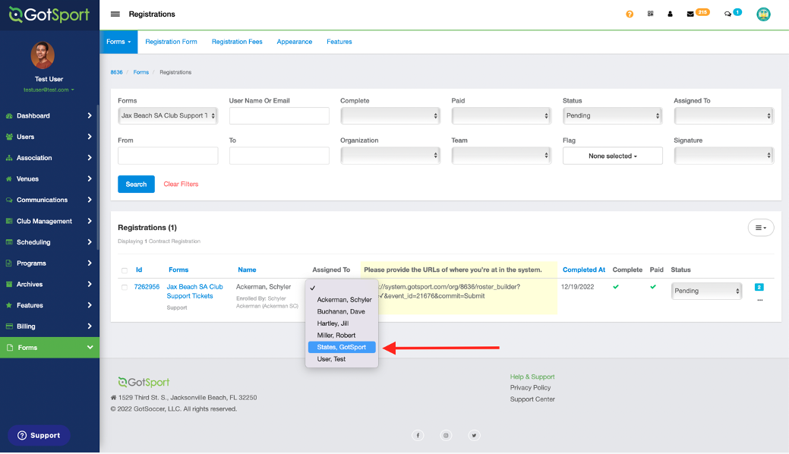Image resolution: width=789 pixels, height=454 pixels.
Task: Expand the Billing chevron arrow
Action: (90, 326)
